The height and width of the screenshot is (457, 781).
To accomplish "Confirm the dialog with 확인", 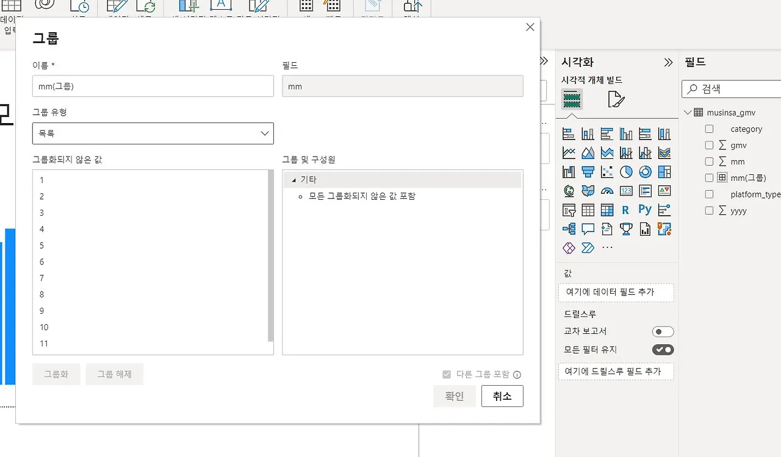I will click(x=455, y=396).
